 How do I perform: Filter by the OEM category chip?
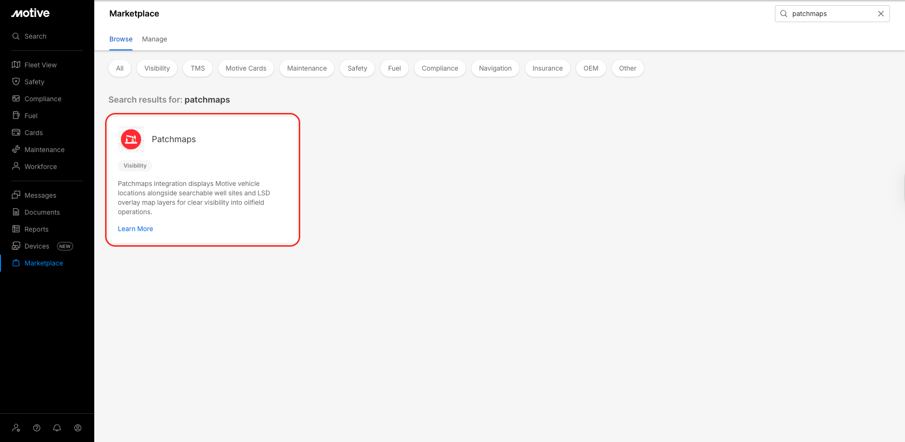(591, 68)
